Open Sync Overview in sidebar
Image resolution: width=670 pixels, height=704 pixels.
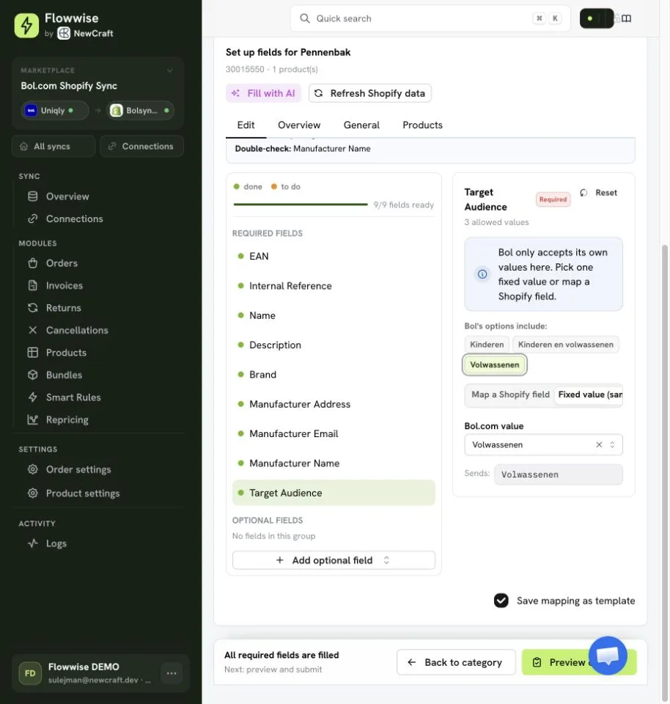click(x=67, y=197)
